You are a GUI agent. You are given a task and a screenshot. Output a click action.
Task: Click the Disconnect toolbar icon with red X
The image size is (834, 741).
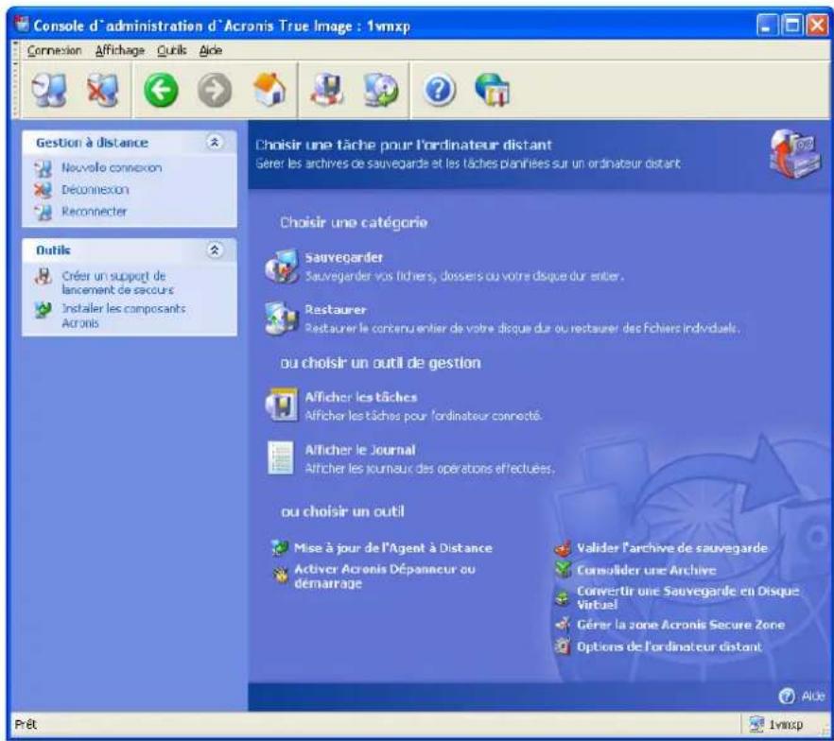pyautogui.click(x=103, y=90)
